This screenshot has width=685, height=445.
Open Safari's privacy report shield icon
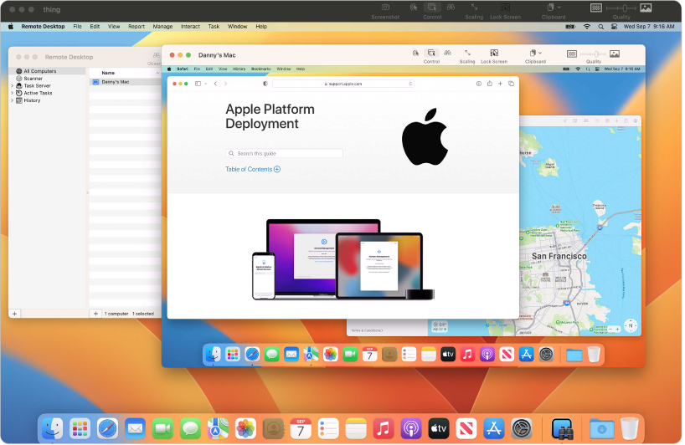pyautogui.click(x=265, y=84)
